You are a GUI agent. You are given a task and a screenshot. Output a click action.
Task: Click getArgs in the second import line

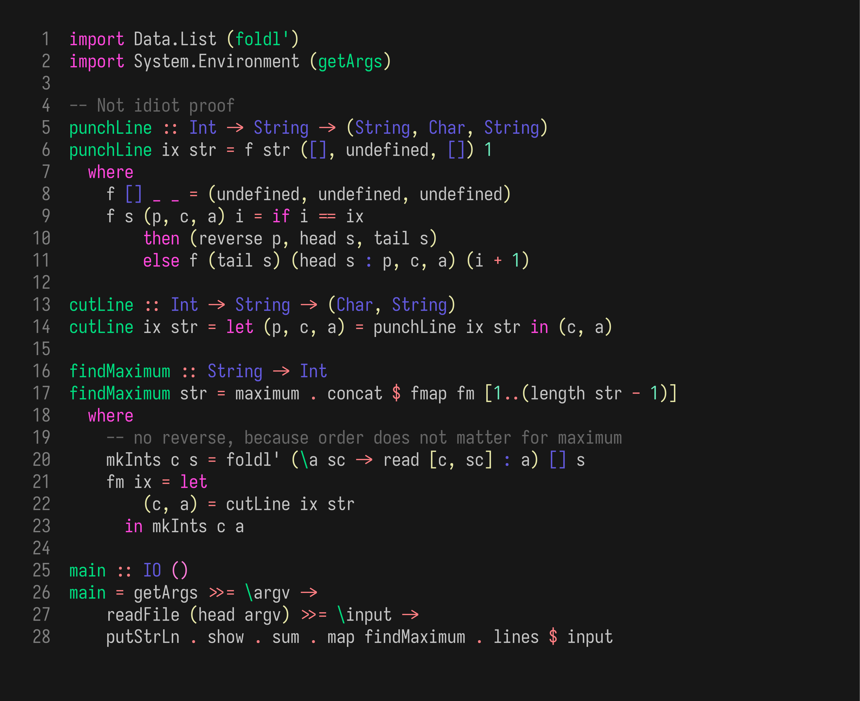(x=350, y=61)
